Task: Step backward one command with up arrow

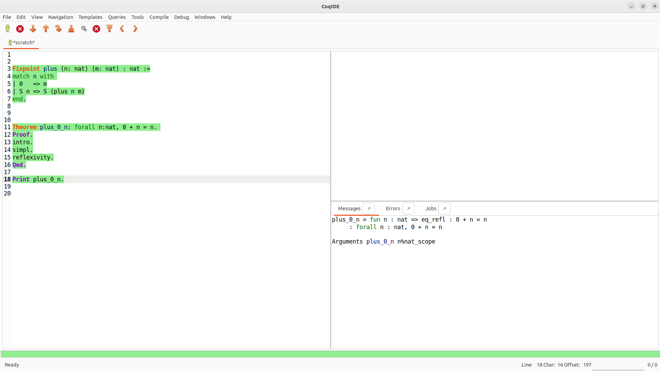Action: click(x=46, y=29)
